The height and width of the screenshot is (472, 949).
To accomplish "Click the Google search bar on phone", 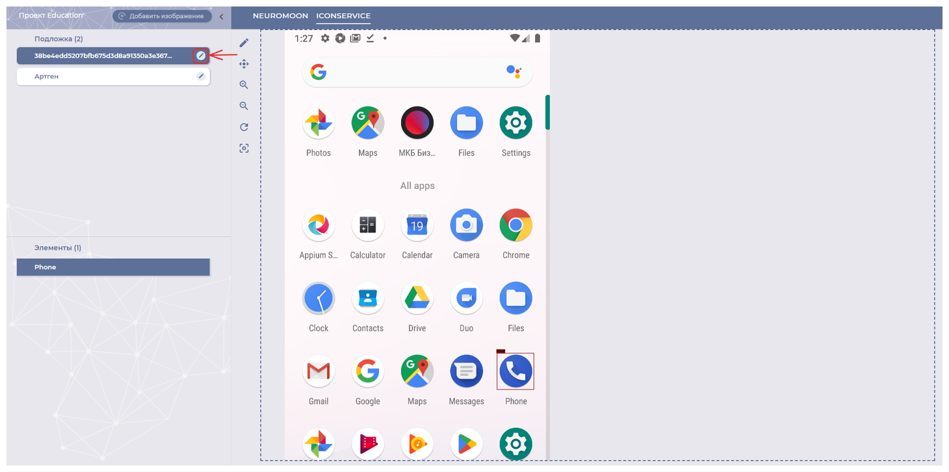I will [417, 72].
